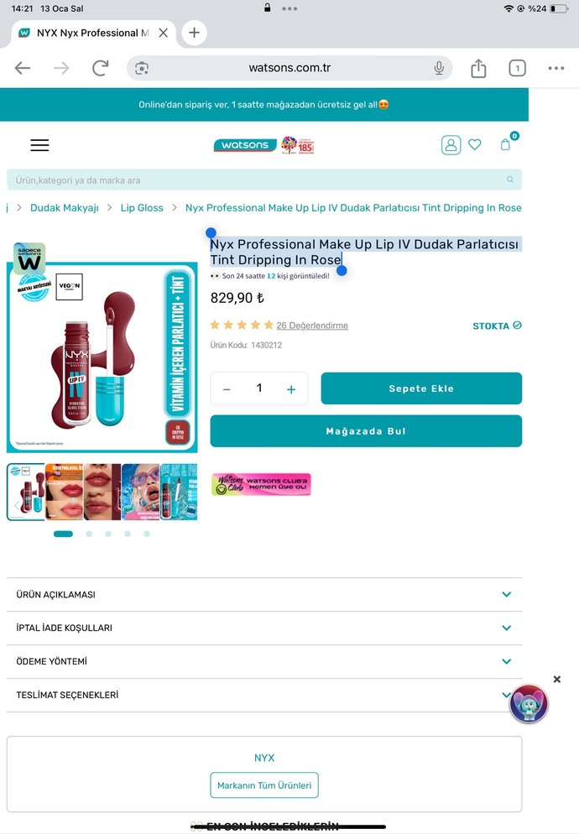
Task: Open the hamburger menu
Action: pos(39,145)
